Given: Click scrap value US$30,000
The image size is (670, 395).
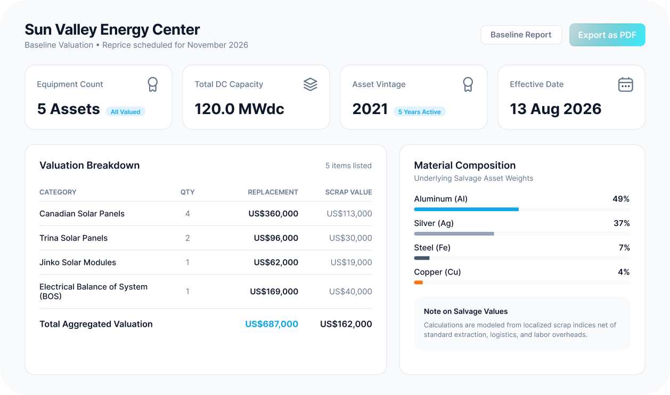Looking at the screenshot, I should (x=350, y=238).
